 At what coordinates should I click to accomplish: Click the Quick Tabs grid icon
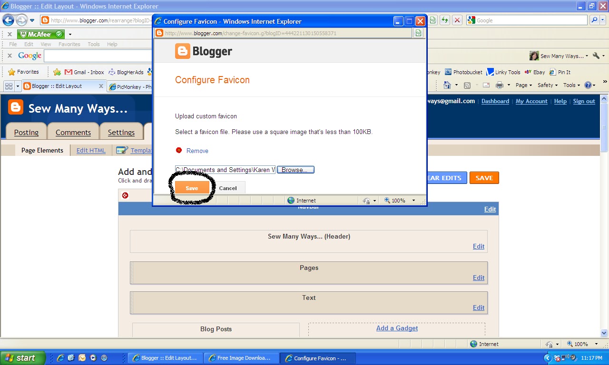click(9, 86)
